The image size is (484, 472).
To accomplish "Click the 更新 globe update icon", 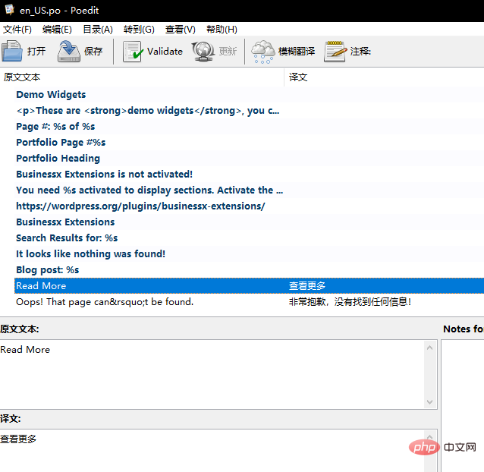I will pos(203,52).
